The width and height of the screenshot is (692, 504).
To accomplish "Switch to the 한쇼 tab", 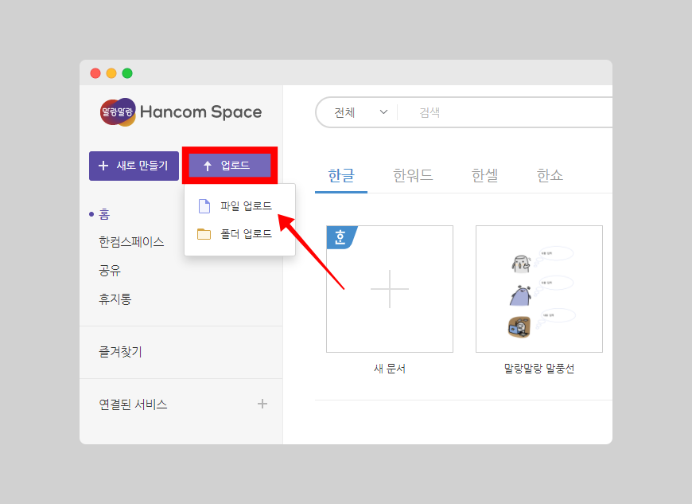I will pos(550,176).
